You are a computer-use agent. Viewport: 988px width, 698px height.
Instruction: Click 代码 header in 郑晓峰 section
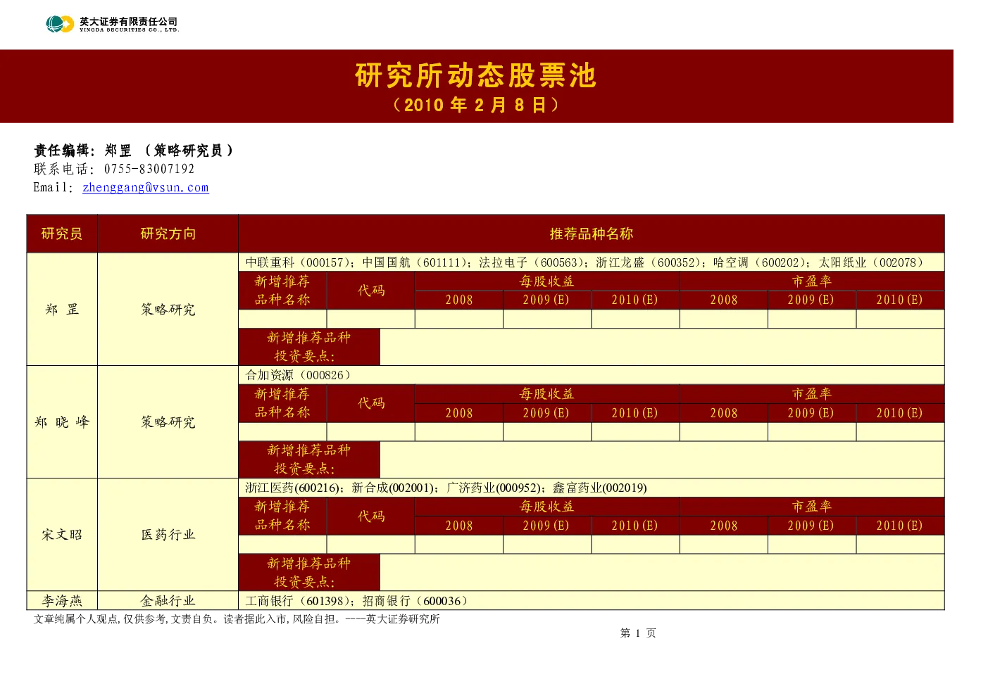[x=371, y=403]
